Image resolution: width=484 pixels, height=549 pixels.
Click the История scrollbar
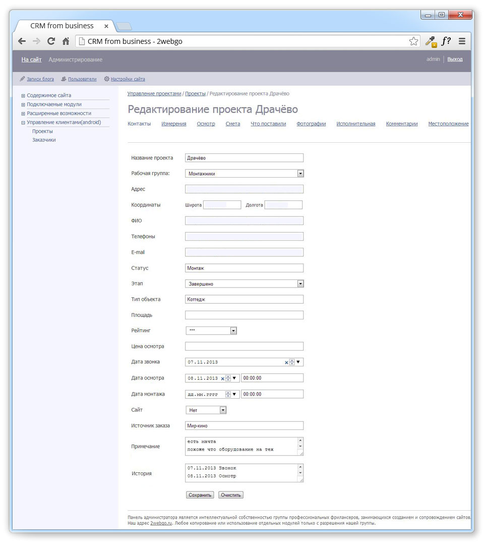click(300, 471)
